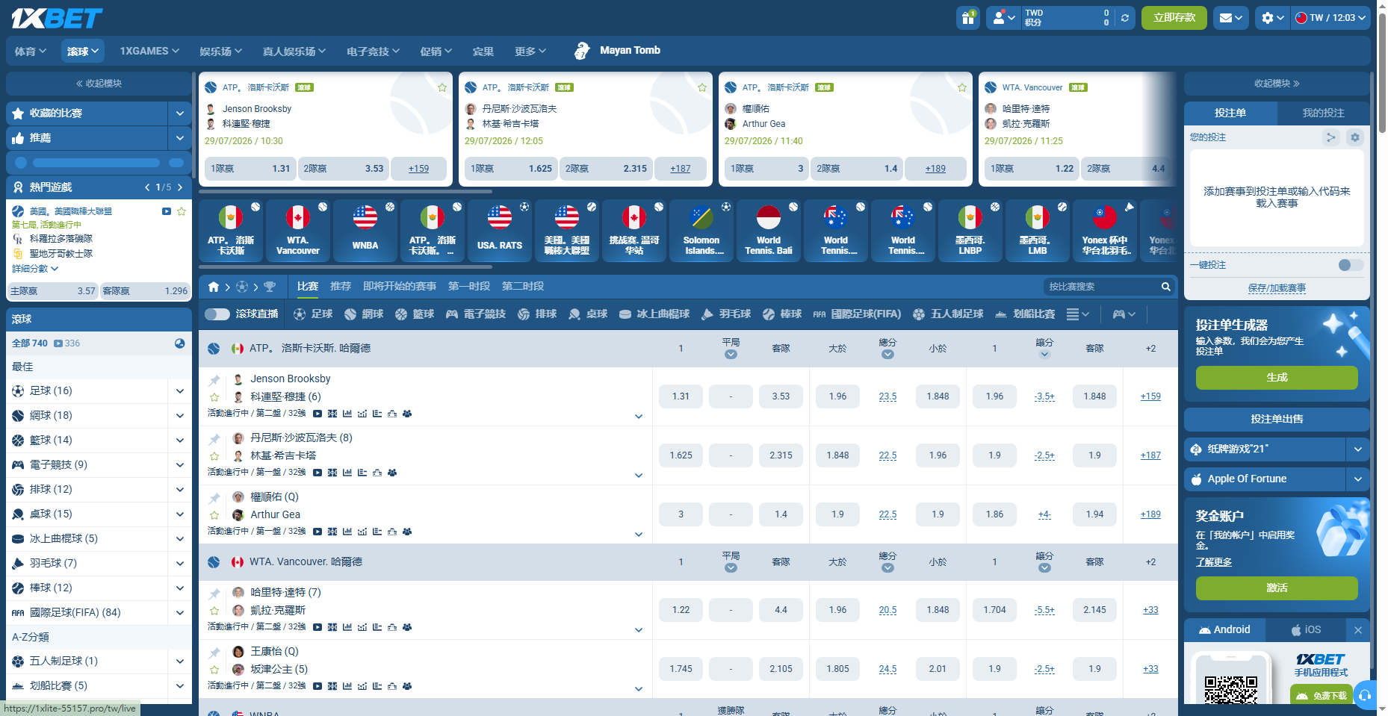Collapse the left panel via 收起模块
This screenshot has height=716, width=1388.
(x=99, y=84)
